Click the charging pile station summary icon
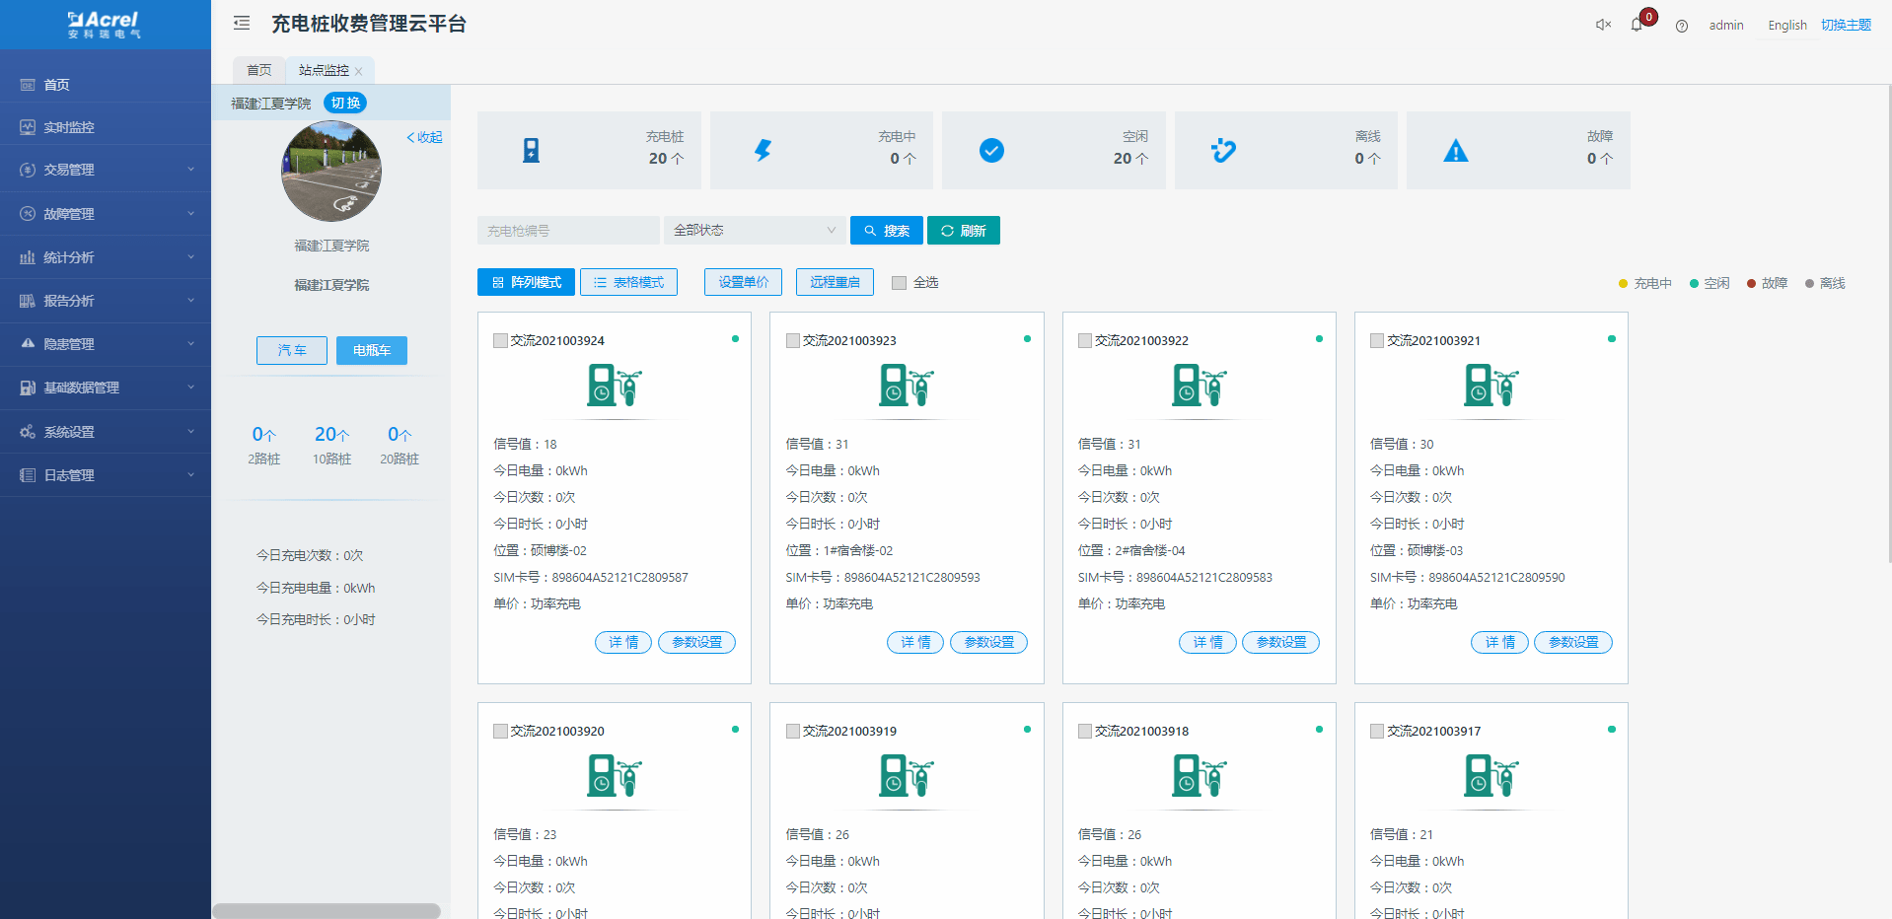 pos(531,150)
